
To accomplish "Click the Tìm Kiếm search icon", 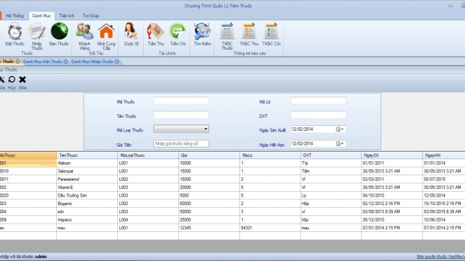I will (202, 31).
